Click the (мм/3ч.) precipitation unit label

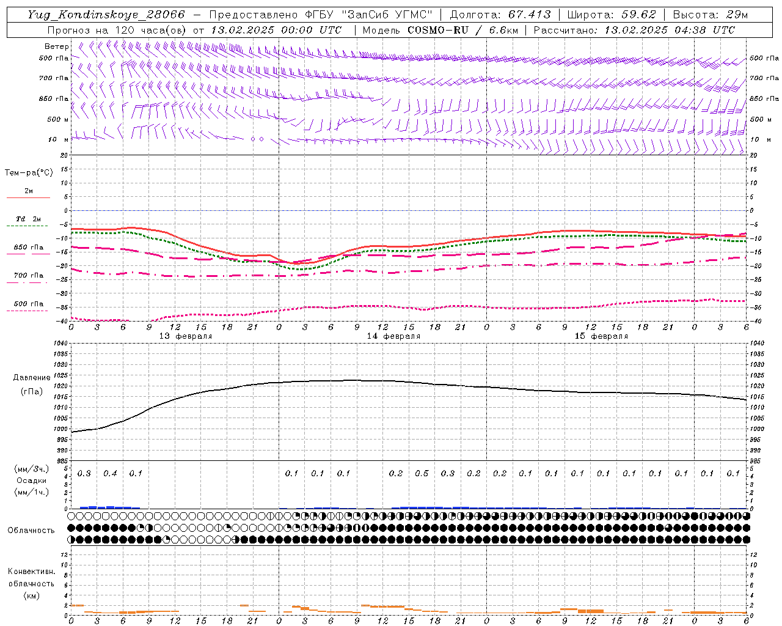pos(32,469)
